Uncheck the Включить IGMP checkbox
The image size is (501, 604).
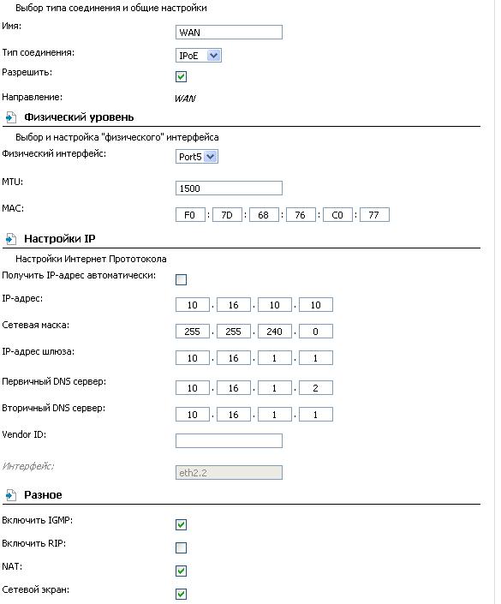point(181,524)
